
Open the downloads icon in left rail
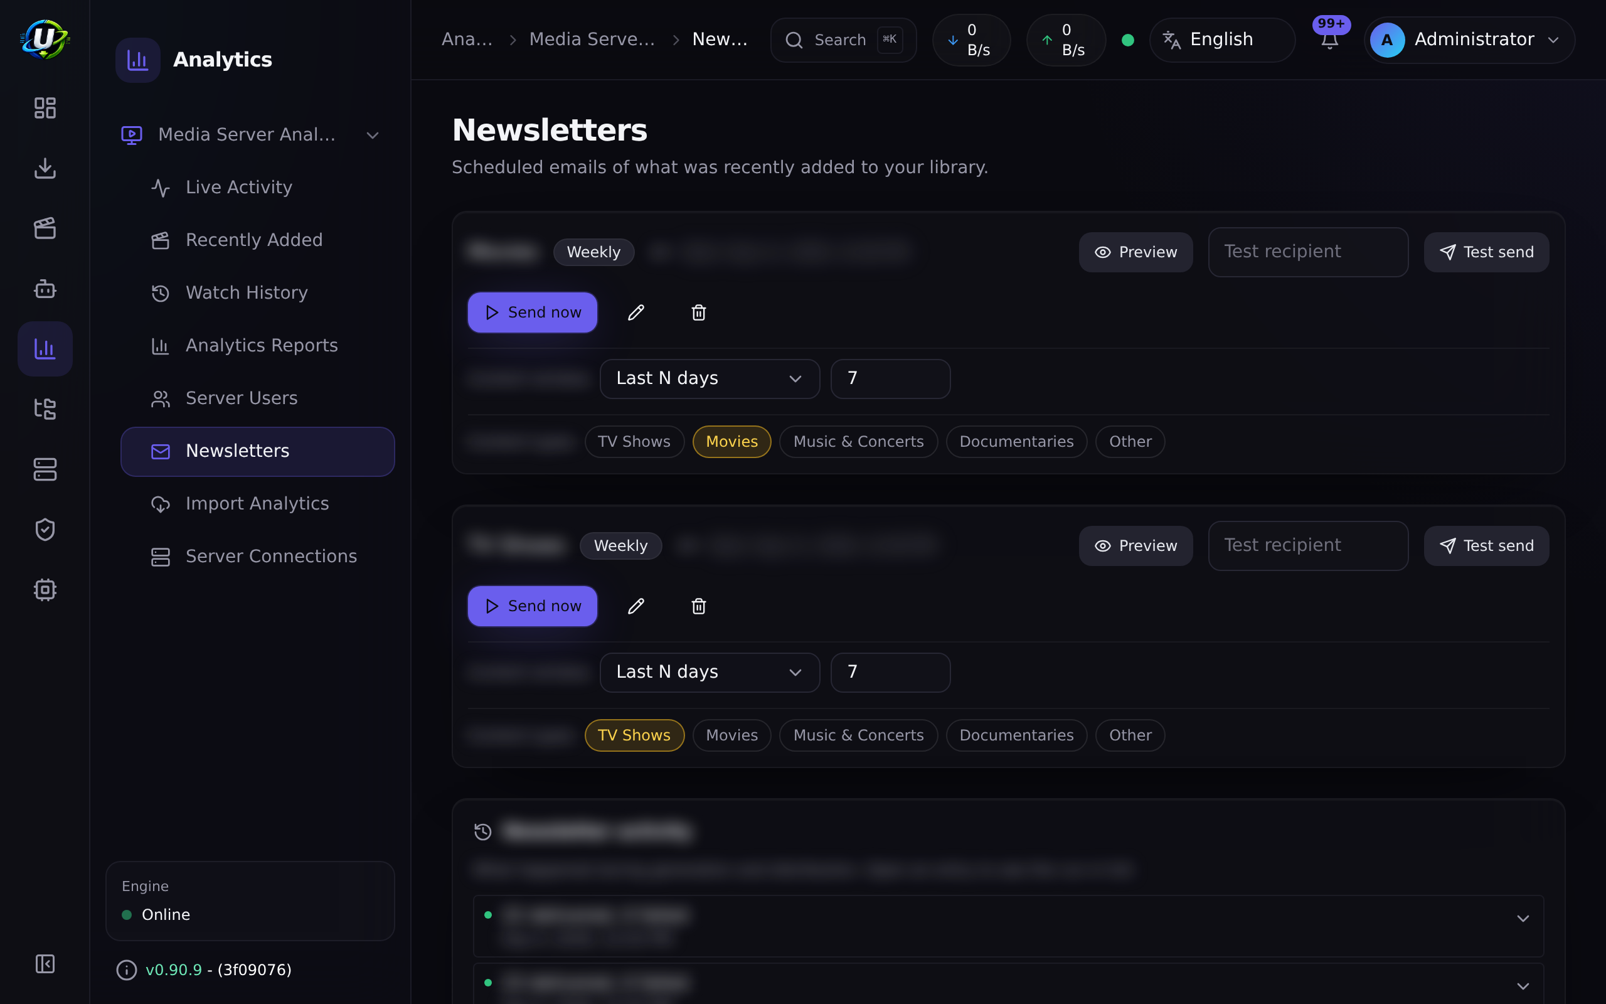(45, 168)
